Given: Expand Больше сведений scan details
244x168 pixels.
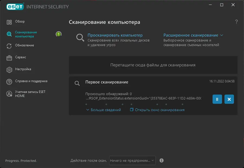Looking at the screenshot, I should (104, 110).
